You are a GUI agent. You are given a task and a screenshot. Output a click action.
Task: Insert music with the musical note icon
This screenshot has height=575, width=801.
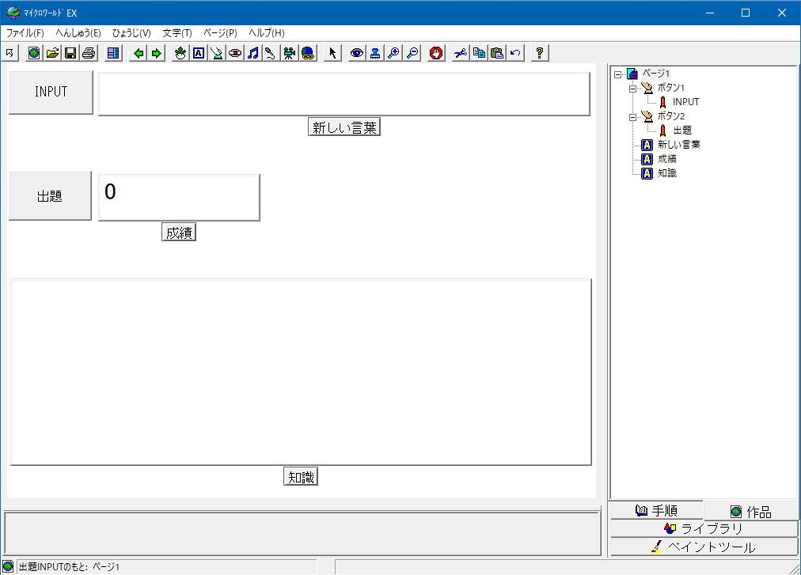(x=253, y=53)
